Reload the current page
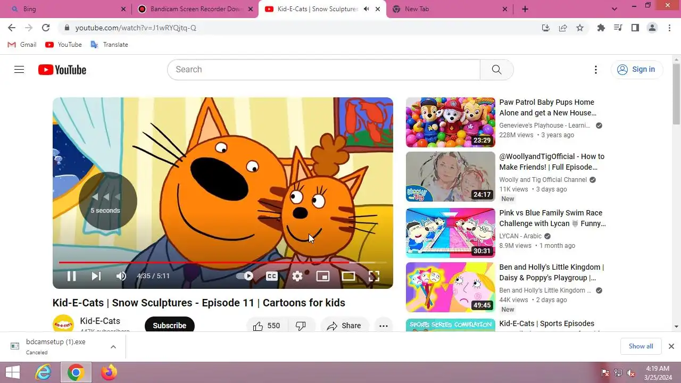Screen dimensions: 681x383 [x=46, y=28]
